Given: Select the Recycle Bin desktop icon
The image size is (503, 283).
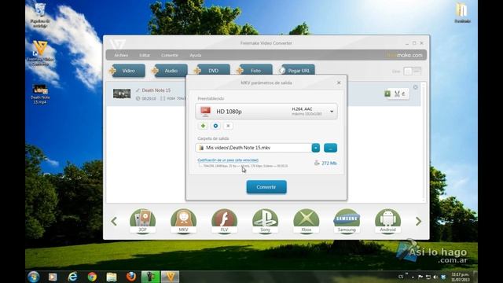Looking at the screenshot, I should (x=40, y=15).
